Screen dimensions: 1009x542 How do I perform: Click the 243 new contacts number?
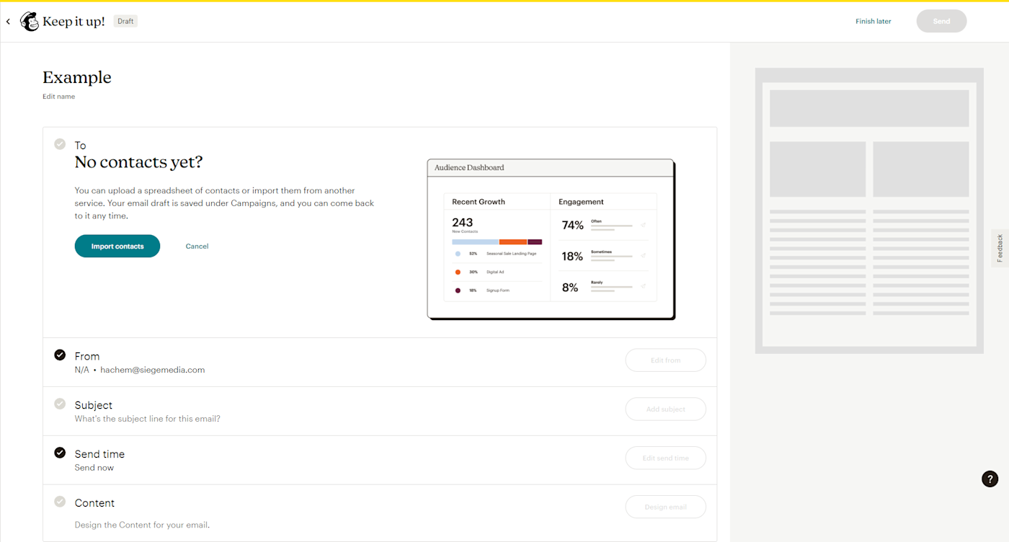point(463,222)
